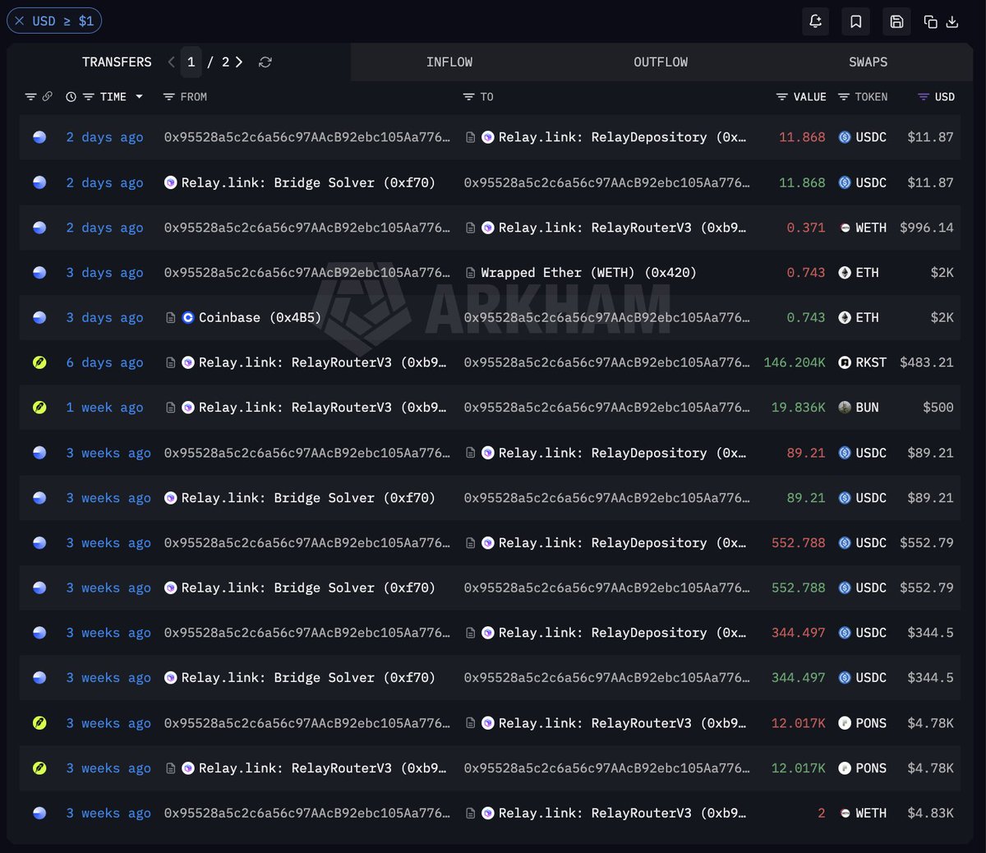Click the copy icon in top toolbar
The height and width of the screenshot is (853, 986).
coord(930,22)
